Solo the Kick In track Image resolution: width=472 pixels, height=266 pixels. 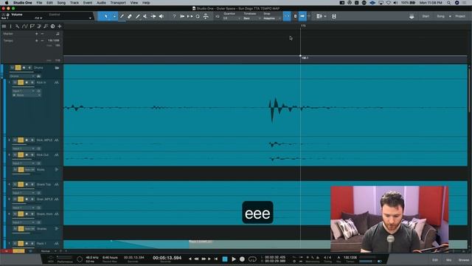[21, 82]
